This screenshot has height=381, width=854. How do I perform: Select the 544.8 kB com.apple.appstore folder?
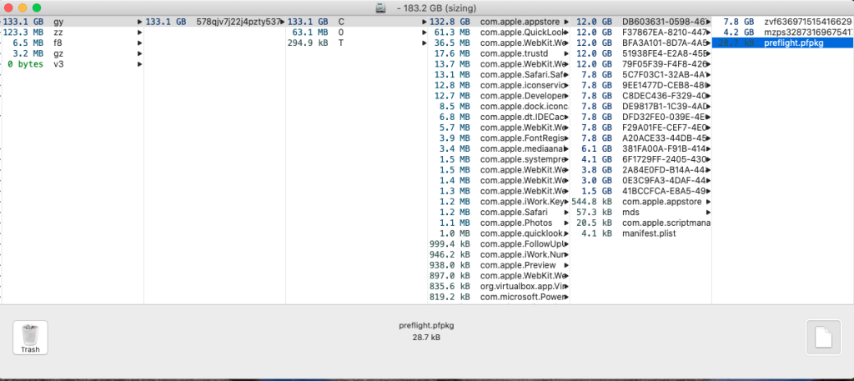[x=663, y=202]
